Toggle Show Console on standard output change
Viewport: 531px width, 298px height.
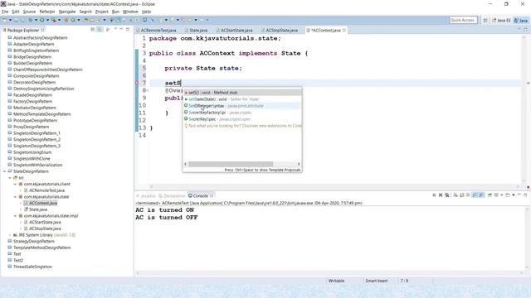(x=475, y=195)
